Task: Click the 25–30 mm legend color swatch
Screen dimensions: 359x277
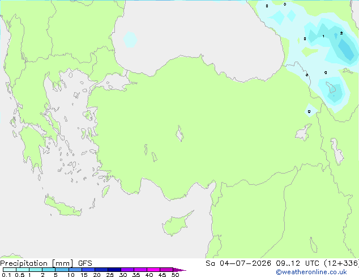Action: click(x=114, y=270)
